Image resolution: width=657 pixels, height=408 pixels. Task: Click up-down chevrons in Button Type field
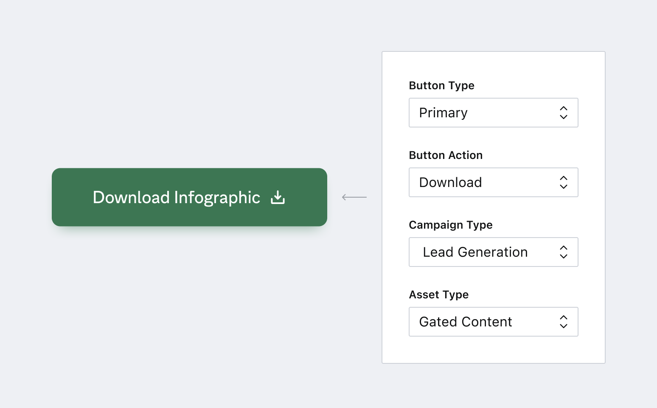(x=563, y=113)
